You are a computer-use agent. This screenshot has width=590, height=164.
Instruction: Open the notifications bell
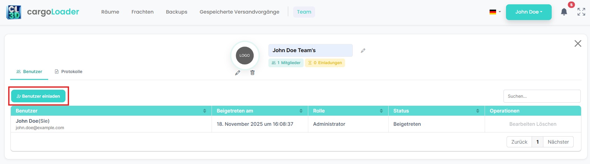(x=564, y=12)
